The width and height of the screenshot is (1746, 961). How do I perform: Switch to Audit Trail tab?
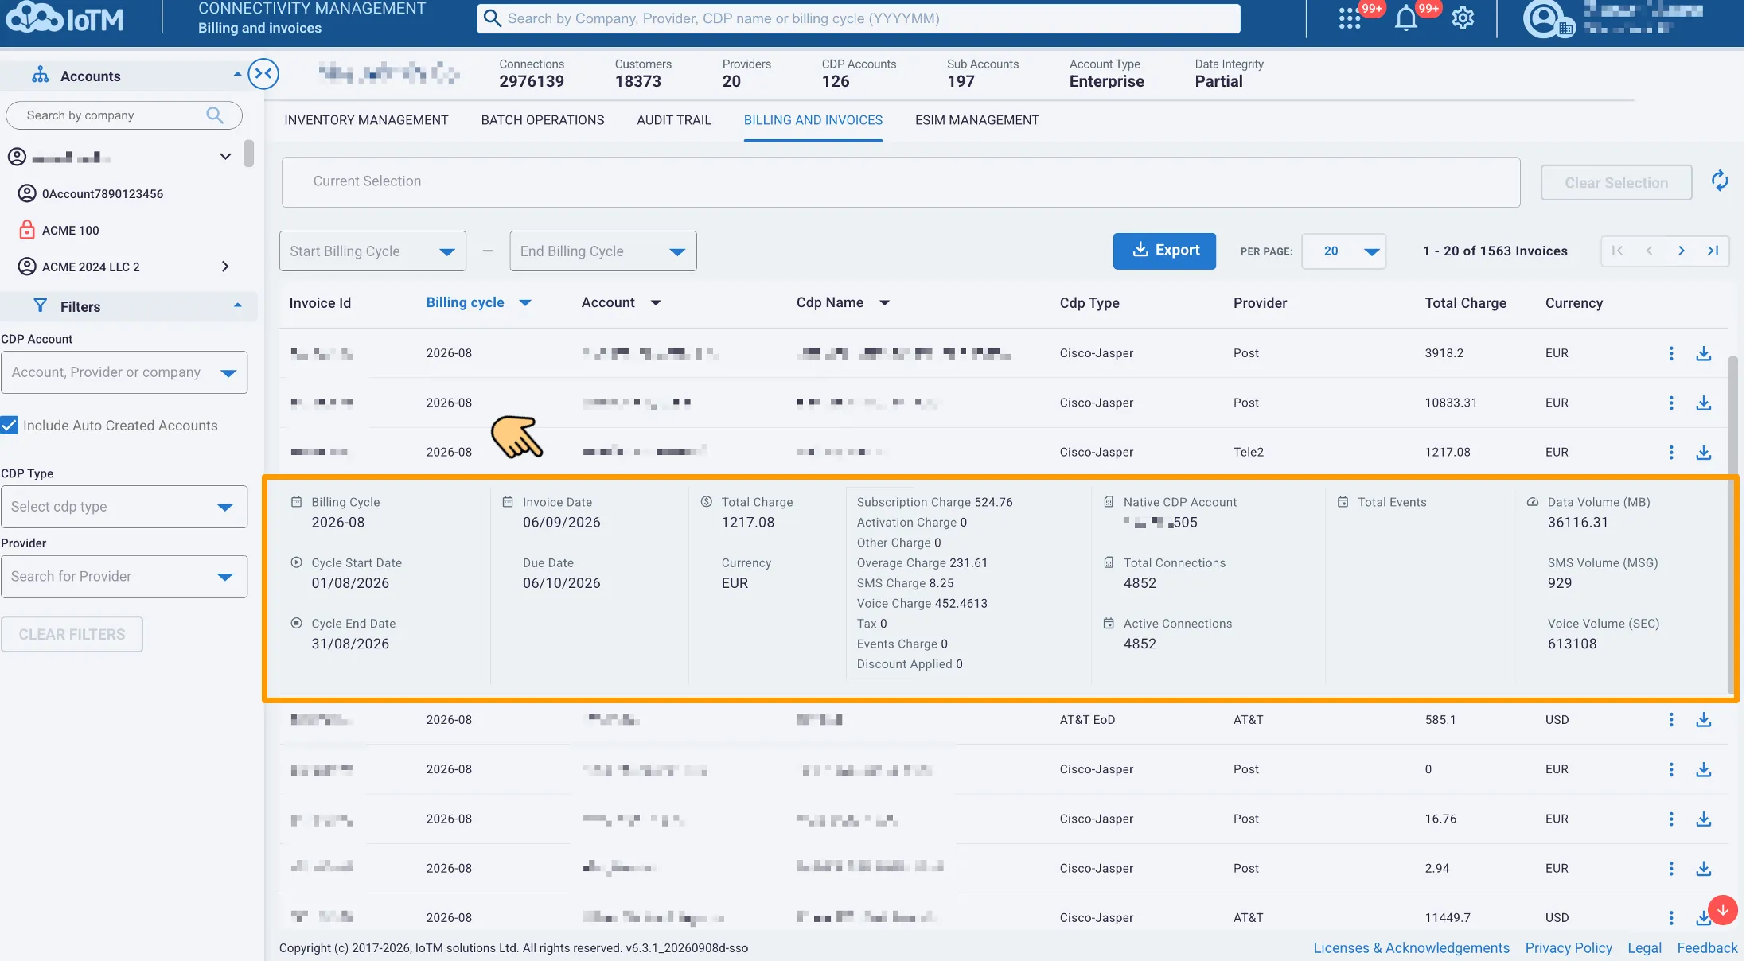(674, 120)
